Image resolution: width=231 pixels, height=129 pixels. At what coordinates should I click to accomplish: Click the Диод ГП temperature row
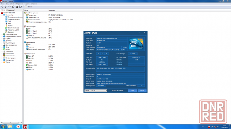39,36
